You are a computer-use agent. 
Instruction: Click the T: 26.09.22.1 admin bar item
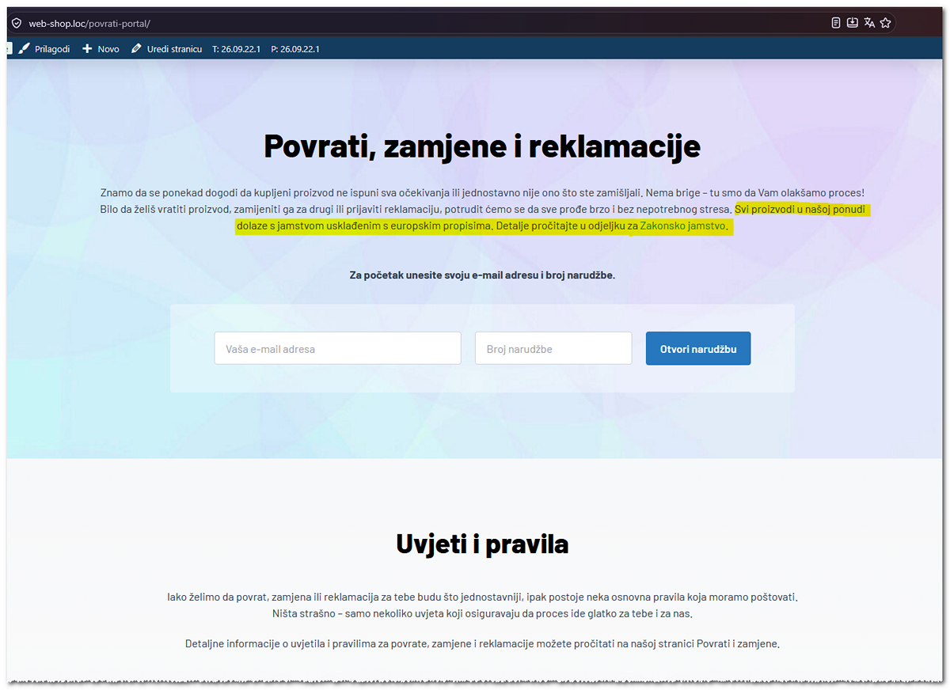236,49
